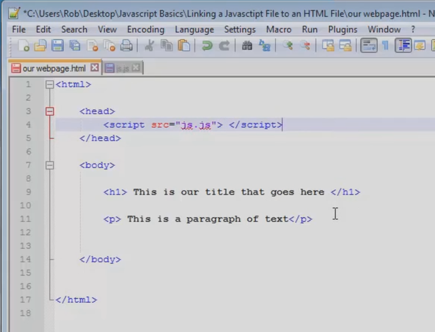The height and width of the screenshot is (332, 435).
Task: Open the Window menu
Action: click(x=384, y=29)
